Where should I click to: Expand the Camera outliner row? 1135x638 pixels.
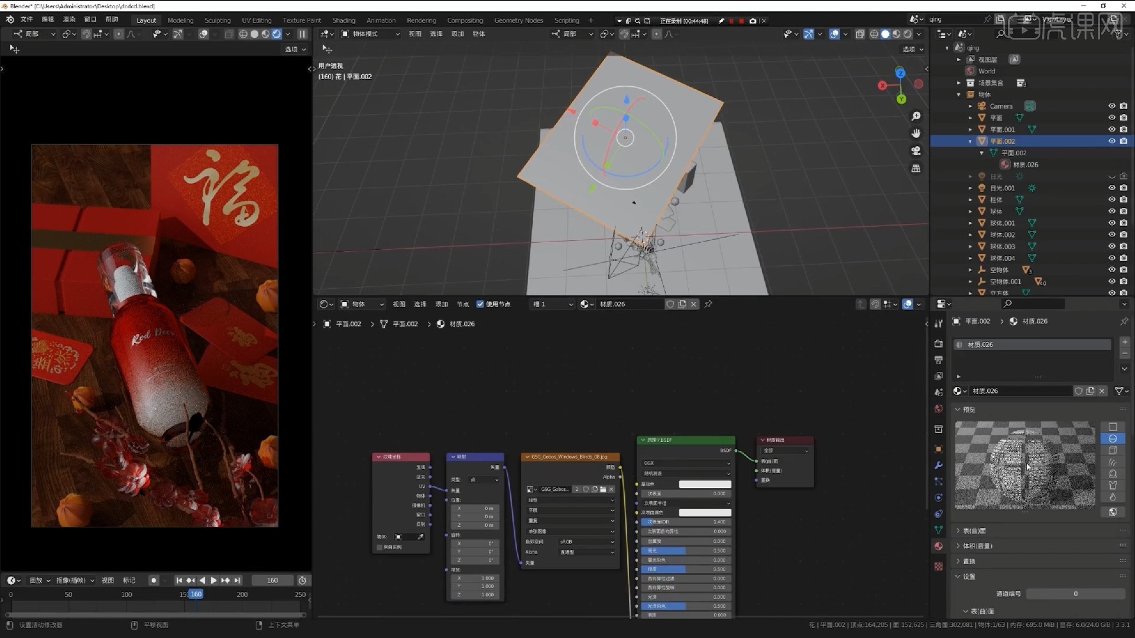tap(970, 106)
